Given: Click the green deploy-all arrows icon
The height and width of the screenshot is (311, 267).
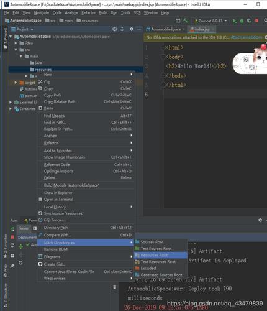Looking at the screenshot, I should (x=20, y=246).
